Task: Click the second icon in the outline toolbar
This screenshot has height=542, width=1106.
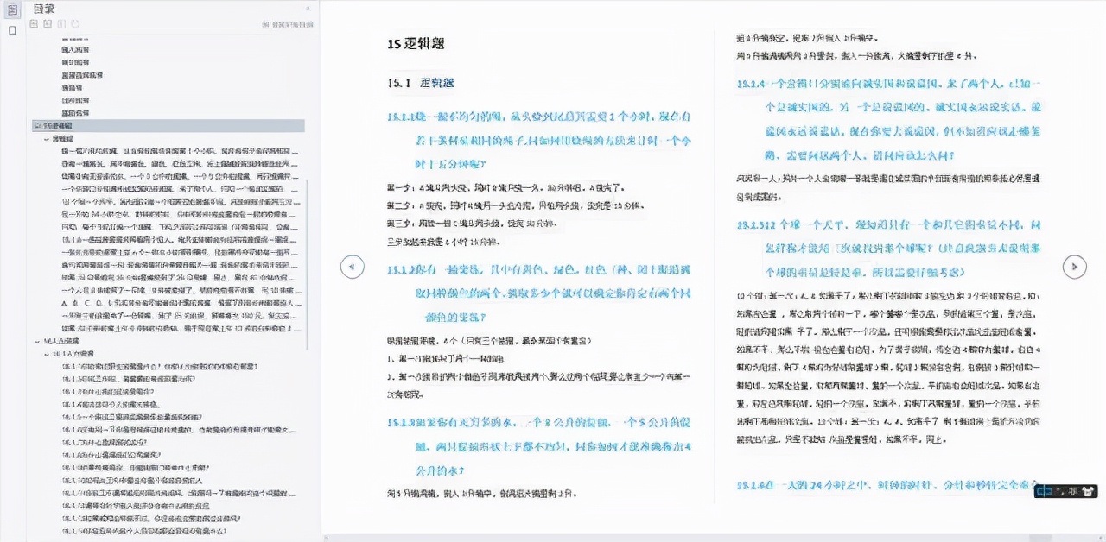Action: pyautogui.click(x=48, y=24)
